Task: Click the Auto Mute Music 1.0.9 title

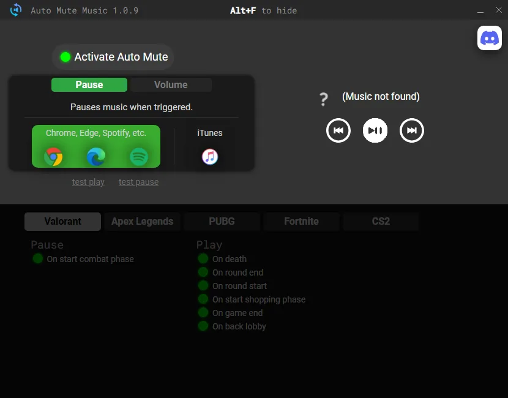Action: 84,10
